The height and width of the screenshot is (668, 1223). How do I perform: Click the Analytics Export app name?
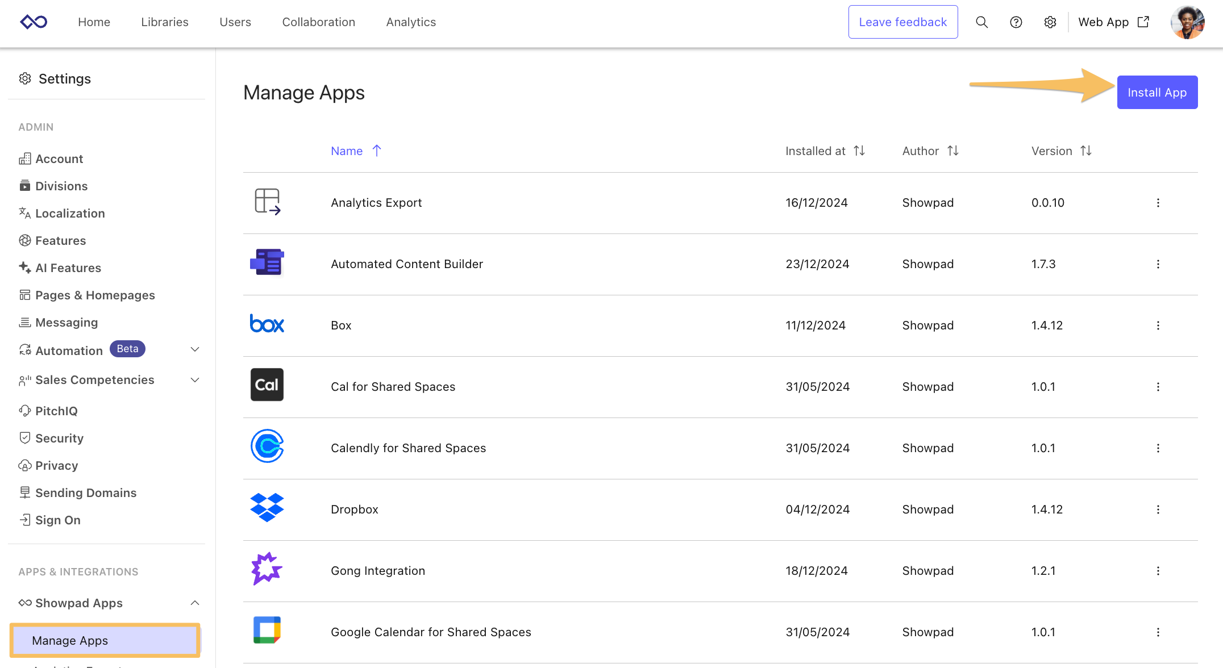[x=376, y=203]
